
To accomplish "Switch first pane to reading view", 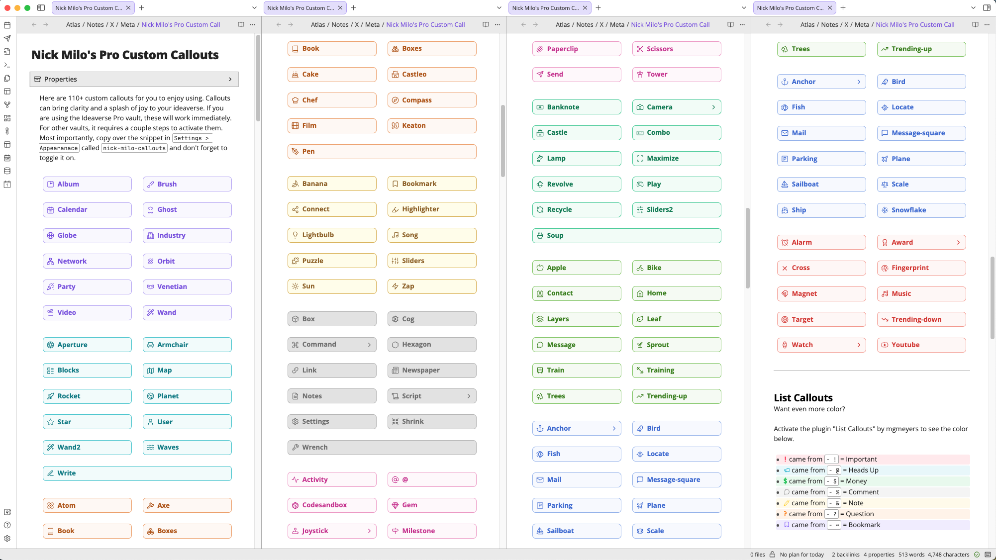I will (x=241, y=24).
